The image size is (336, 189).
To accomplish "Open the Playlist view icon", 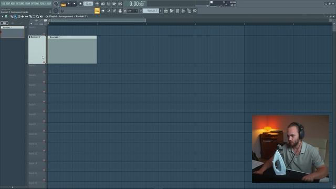I will (166, 10).
